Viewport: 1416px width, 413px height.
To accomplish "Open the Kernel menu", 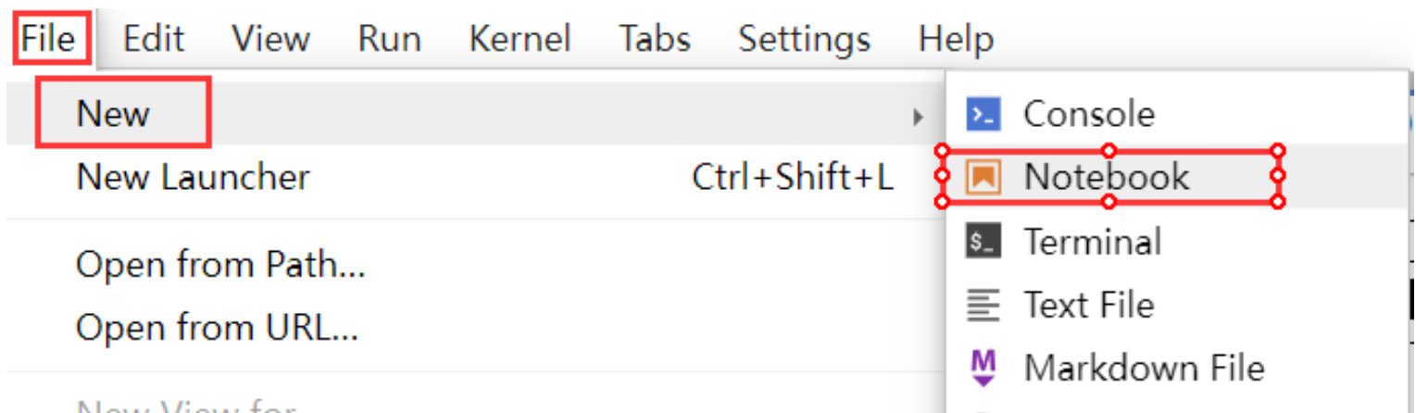I will pos(520,39).
